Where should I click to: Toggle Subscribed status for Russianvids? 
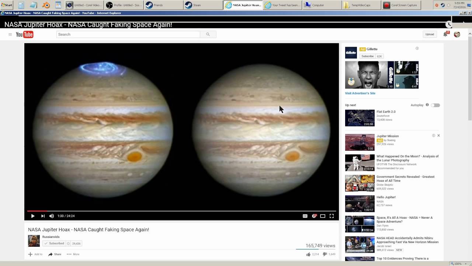[x=54, y=243]
